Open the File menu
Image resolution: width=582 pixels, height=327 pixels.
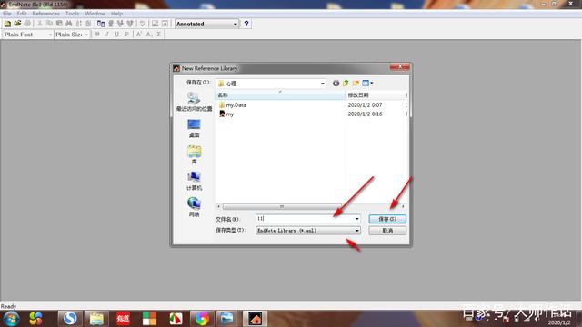[7, 14]
